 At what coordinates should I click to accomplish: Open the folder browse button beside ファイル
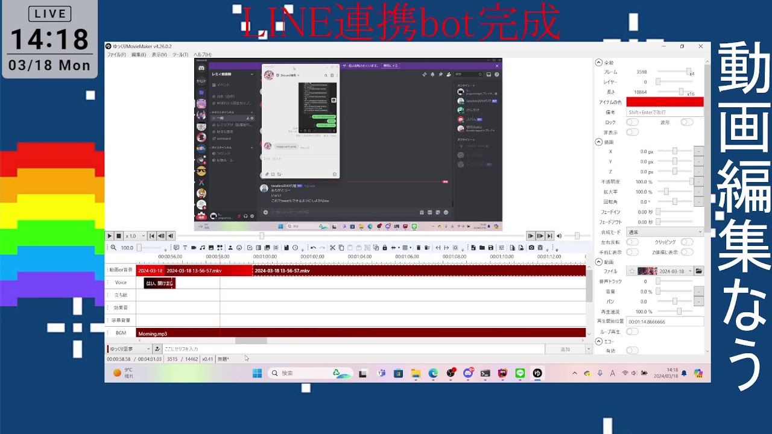coord(698,271)
